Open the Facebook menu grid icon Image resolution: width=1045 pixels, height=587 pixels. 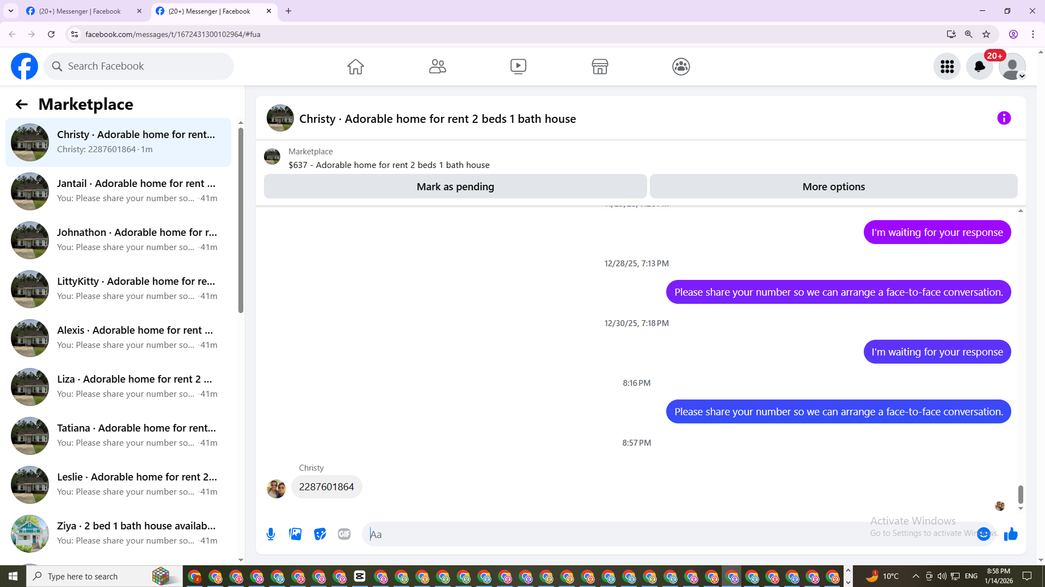click(947, 66)
